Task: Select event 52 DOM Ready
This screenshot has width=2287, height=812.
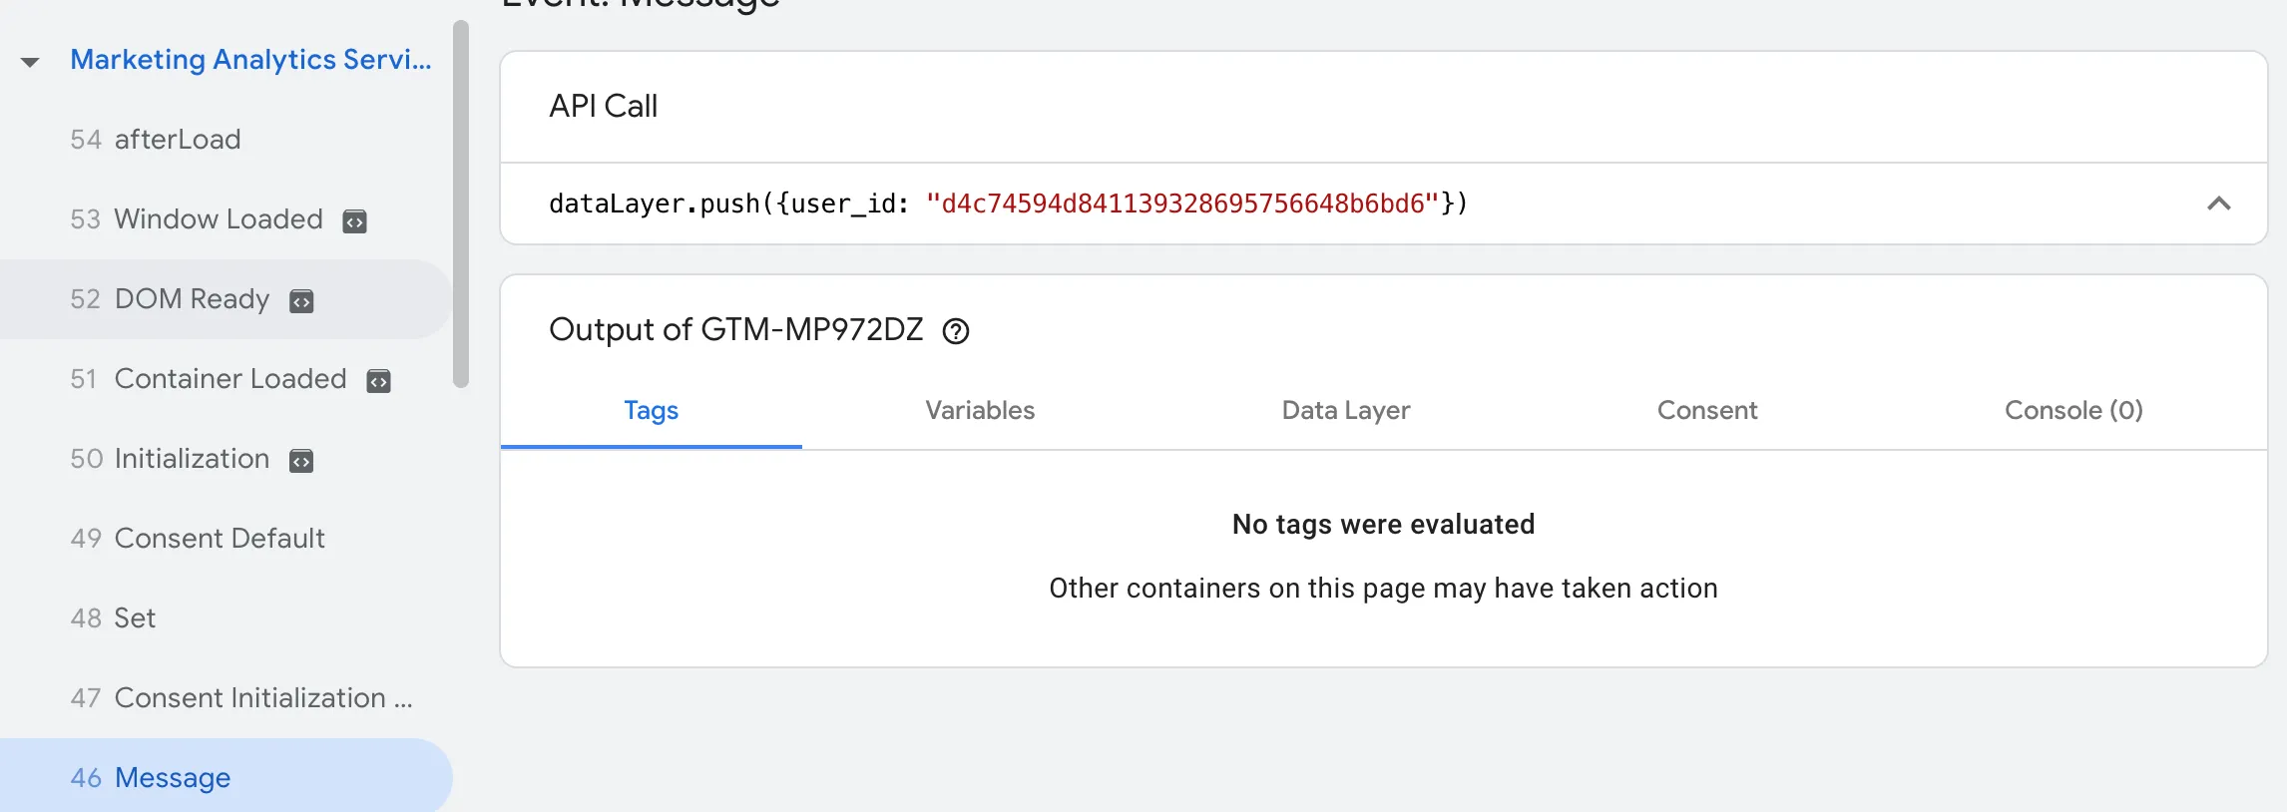Action: click(226, 299)
